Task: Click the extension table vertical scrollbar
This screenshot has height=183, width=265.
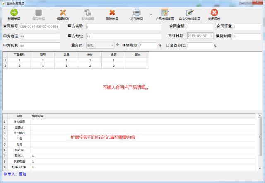Action: click(260, 141)
